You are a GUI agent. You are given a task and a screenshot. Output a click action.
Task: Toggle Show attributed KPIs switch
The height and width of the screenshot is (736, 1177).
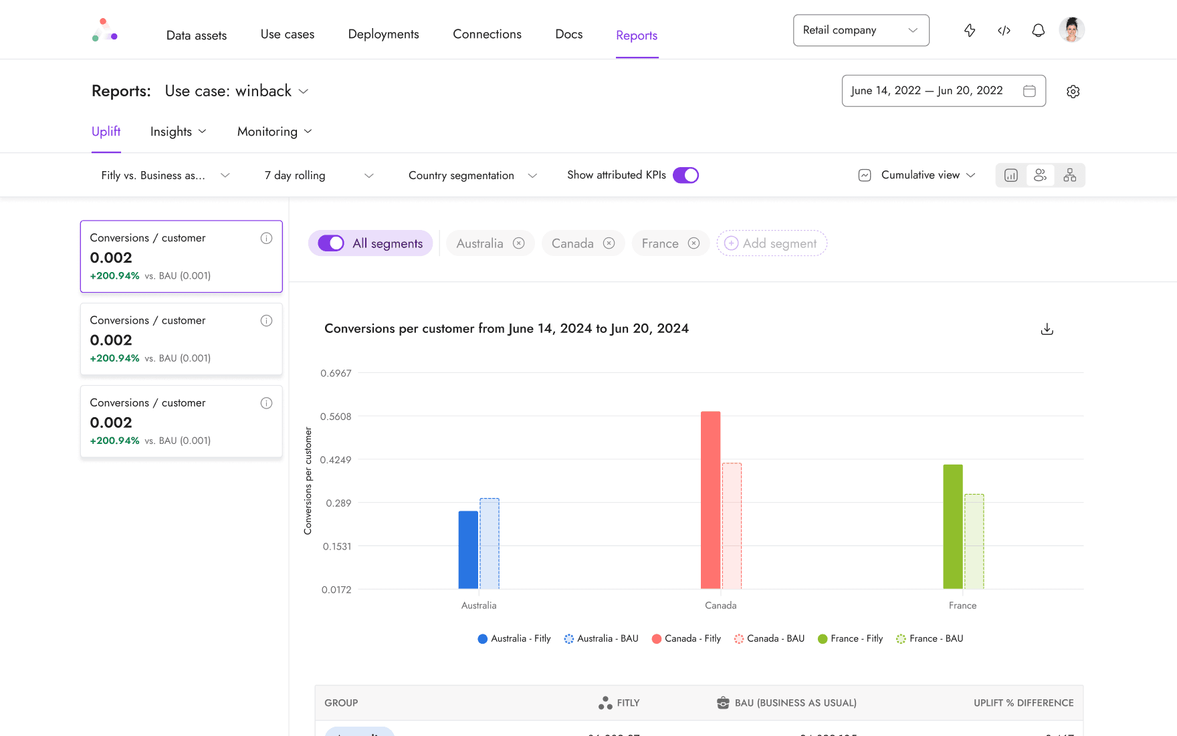click(x=685, y=175)
